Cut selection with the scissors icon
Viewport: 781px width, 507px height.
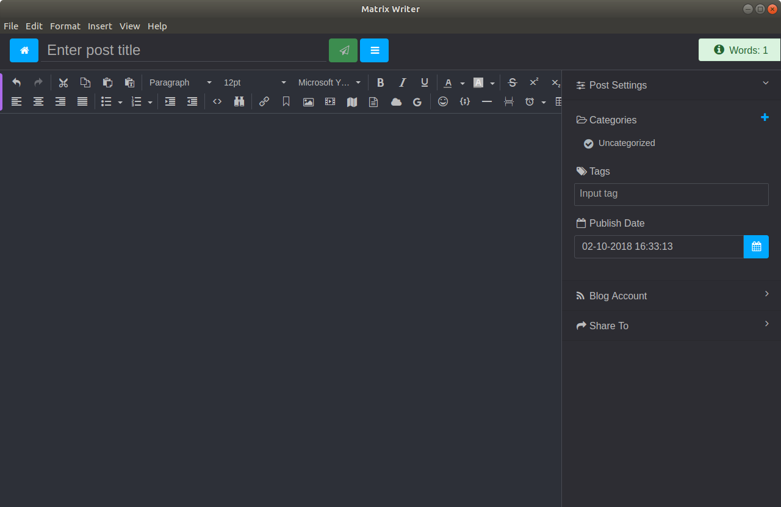pos(63,82)
